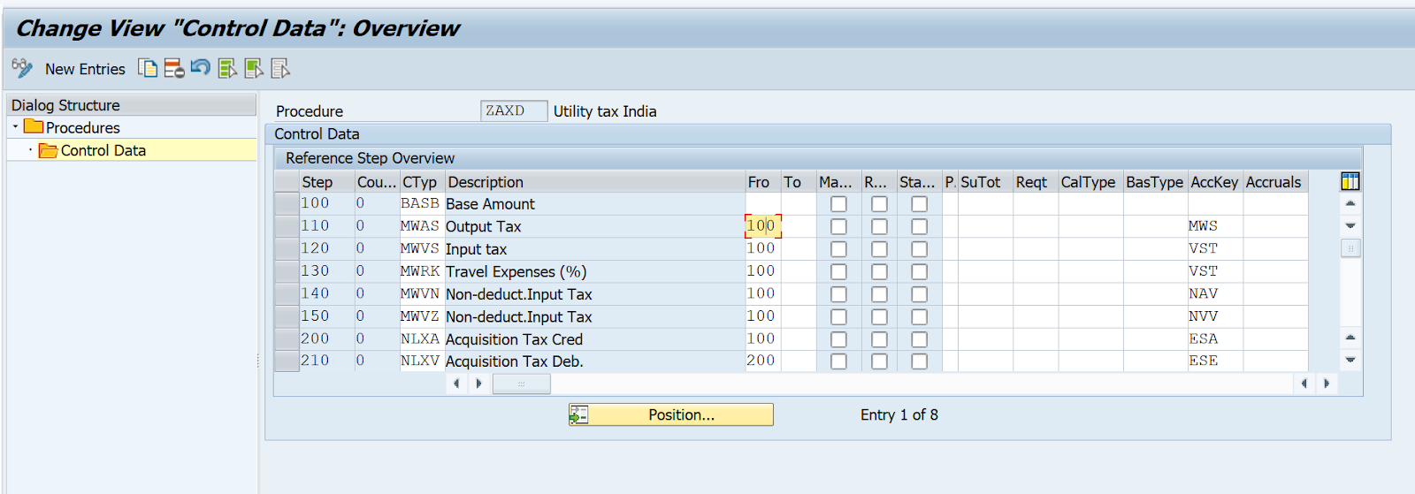Click right arrow beside description scrollbar thumb
This screenshot has height=494, width=1415.
click(x=478, y=384)
